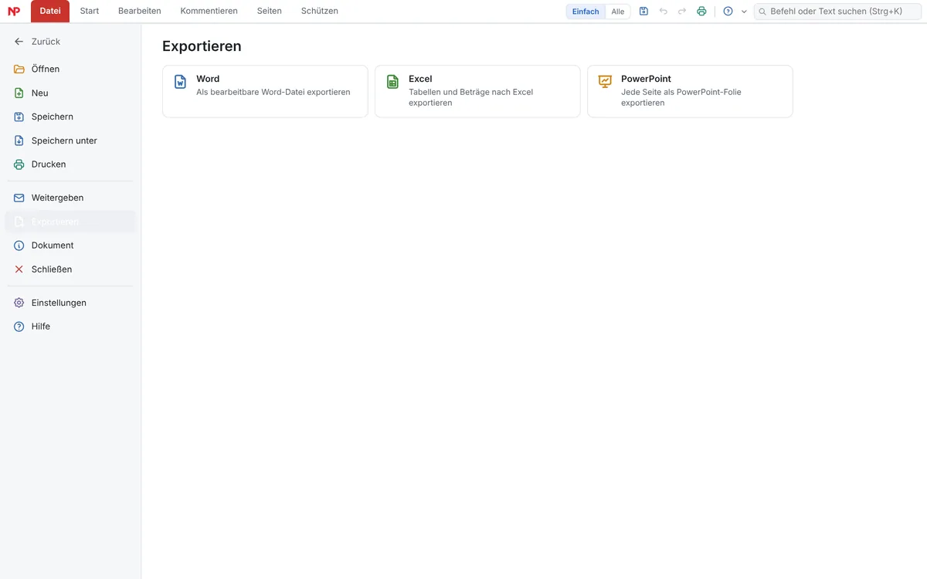Choose the Excel export card
The height and width of the screenshot is (579, 927).
477,91
